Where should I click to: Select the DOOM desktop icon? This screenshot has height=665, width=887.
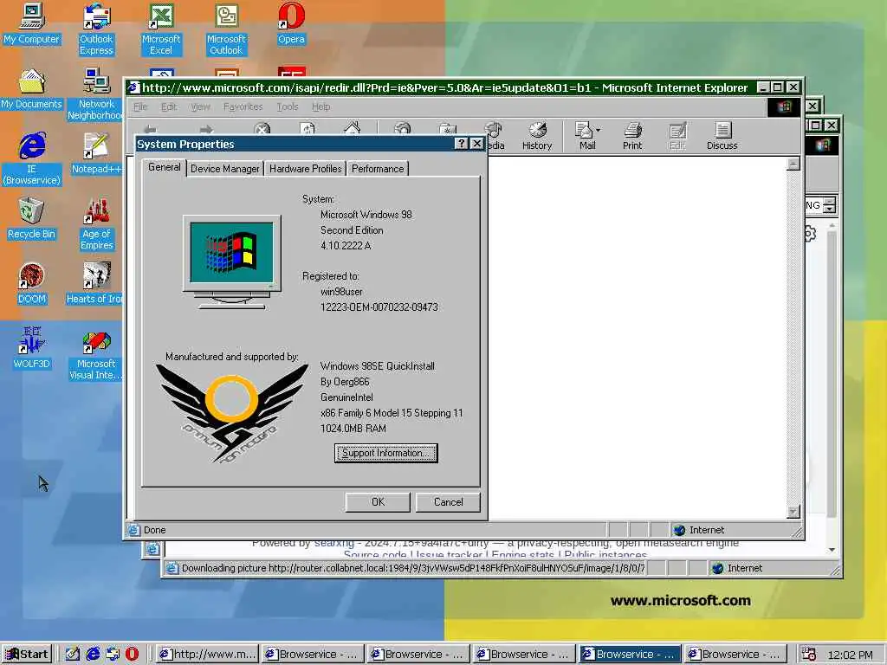click(x=31, y=284)
